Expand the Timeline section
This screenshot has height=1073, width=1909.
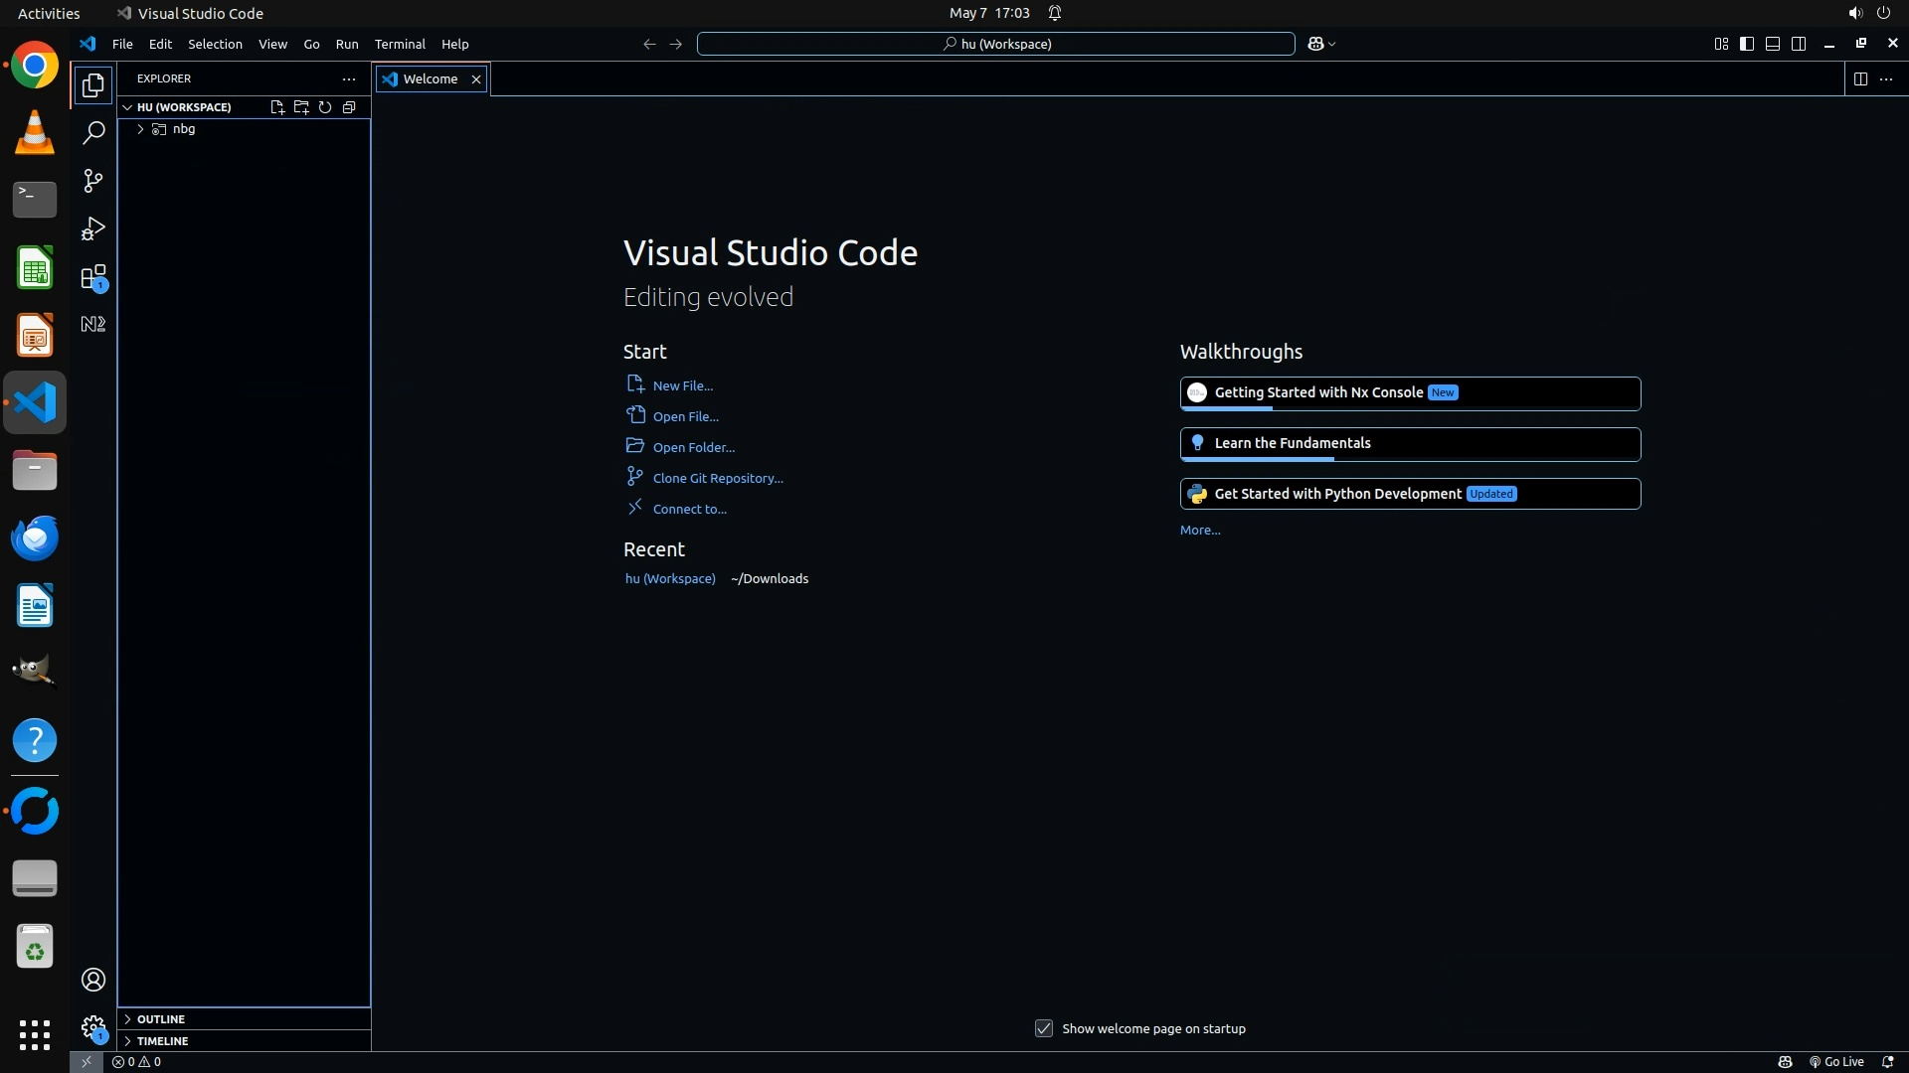tap(162, 1041)
